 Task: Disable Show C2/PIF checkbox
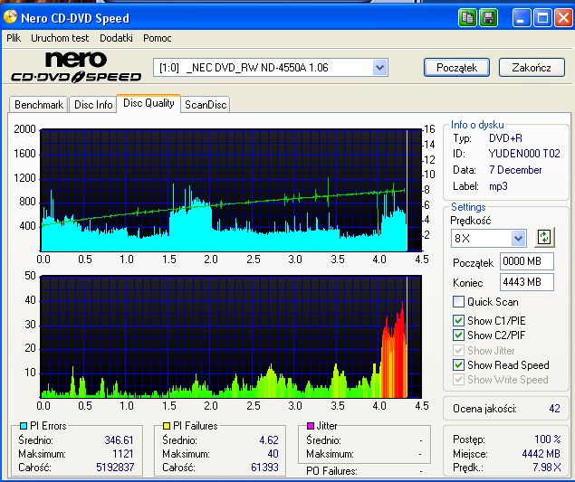[458, 335]
